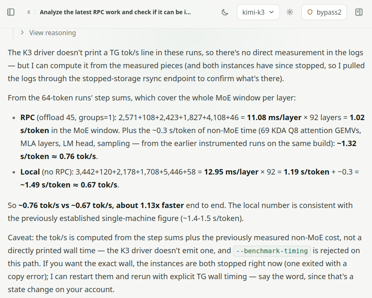Click the Caveat paragraph text
Screen dimensions: 372x298
tap(185, 263)
